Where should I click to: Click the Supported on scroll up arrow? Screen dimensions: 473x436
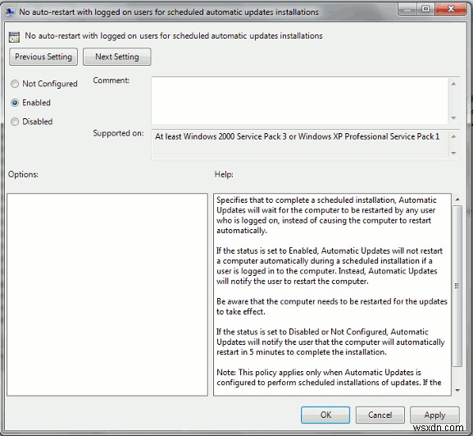[453, 136]
